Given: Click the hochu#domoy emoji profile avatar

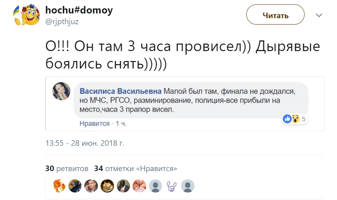Looking at the screenshot, I should pos(23,15).
